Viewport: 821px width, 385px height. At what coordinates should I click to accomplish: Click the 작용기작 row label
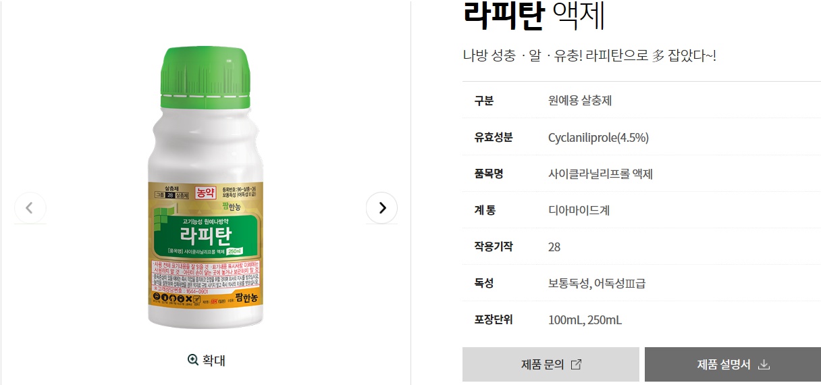click(494, 247)
